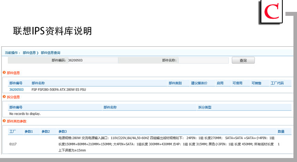Image resolution: width=297 pixels, height=162 pixels.
Task: Select the FSP FSP280-50EPA ATX 280W ES PSU cell
Action: 59,90
